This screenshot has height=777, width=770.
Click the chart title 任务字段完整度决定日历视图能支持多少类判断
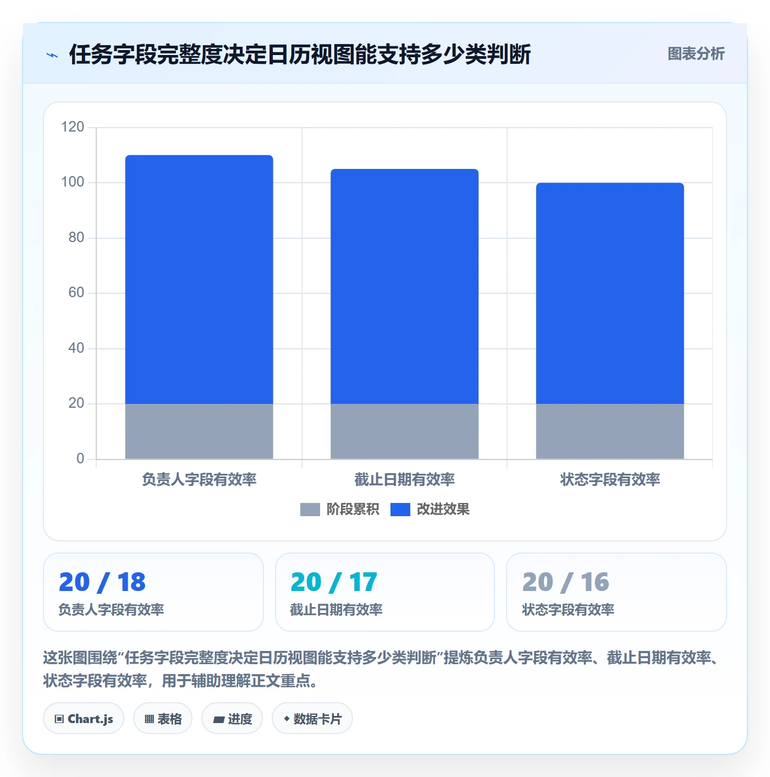pos(300,54)
